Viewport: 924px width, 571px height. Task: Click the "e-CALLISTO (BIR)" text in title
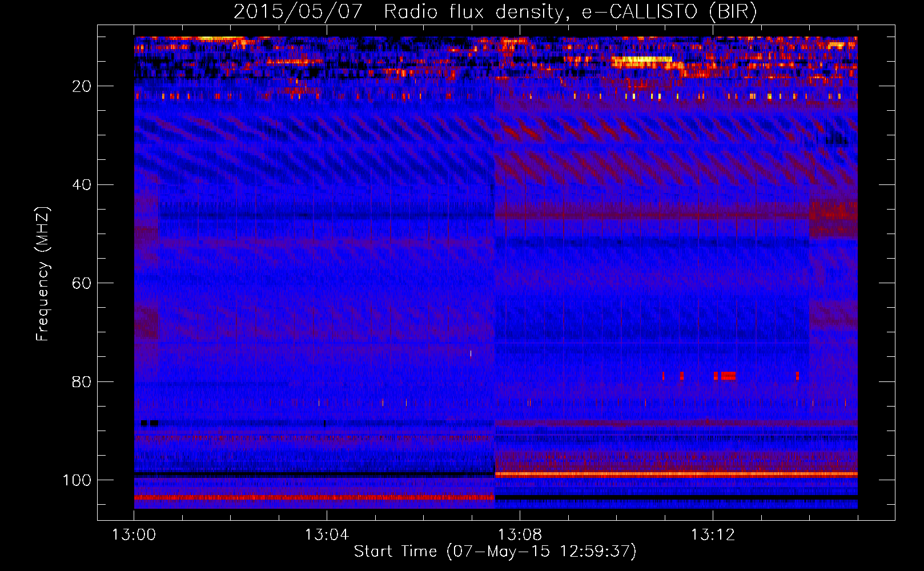point(669,11)
